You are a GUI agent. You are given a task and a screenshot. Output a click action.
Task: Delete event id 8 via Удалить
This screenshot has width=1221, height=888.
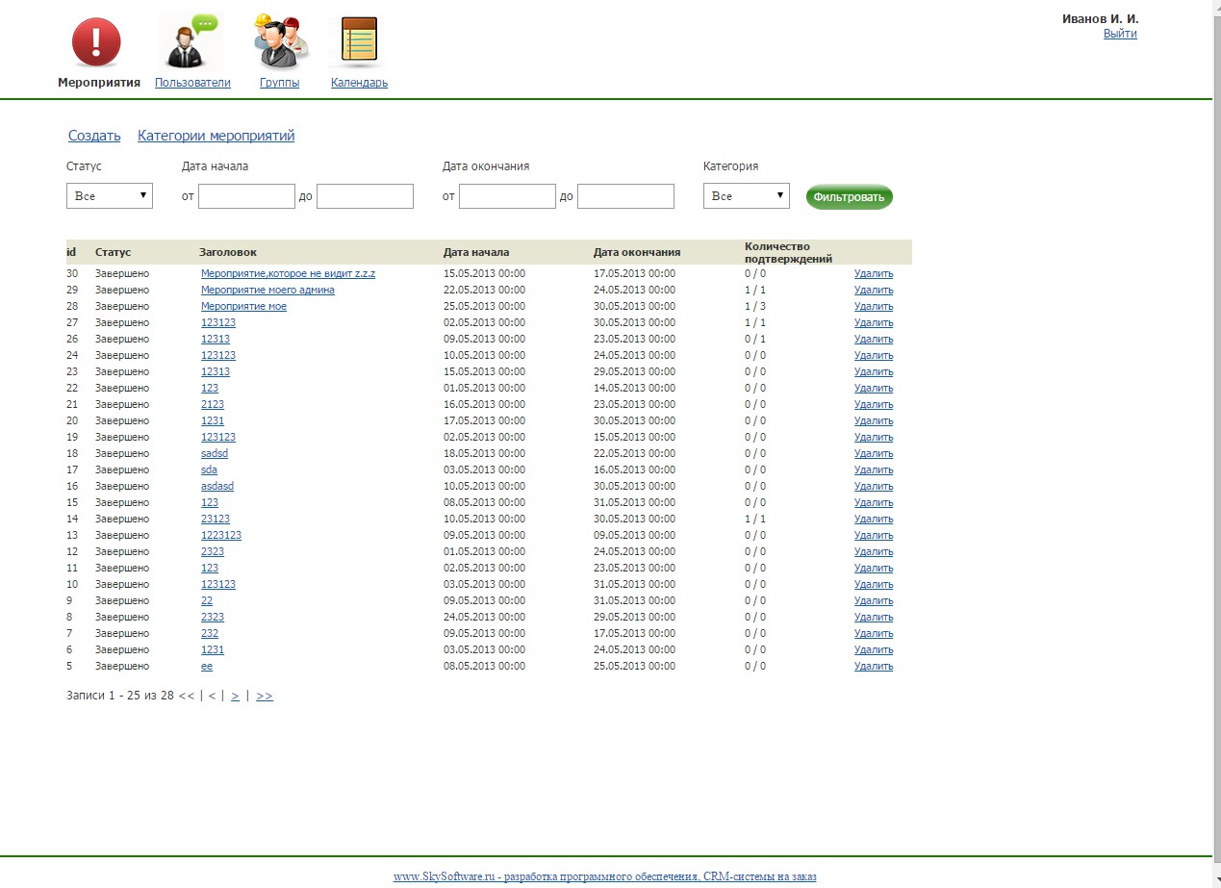pyautogui.click(x=874, y=618)
